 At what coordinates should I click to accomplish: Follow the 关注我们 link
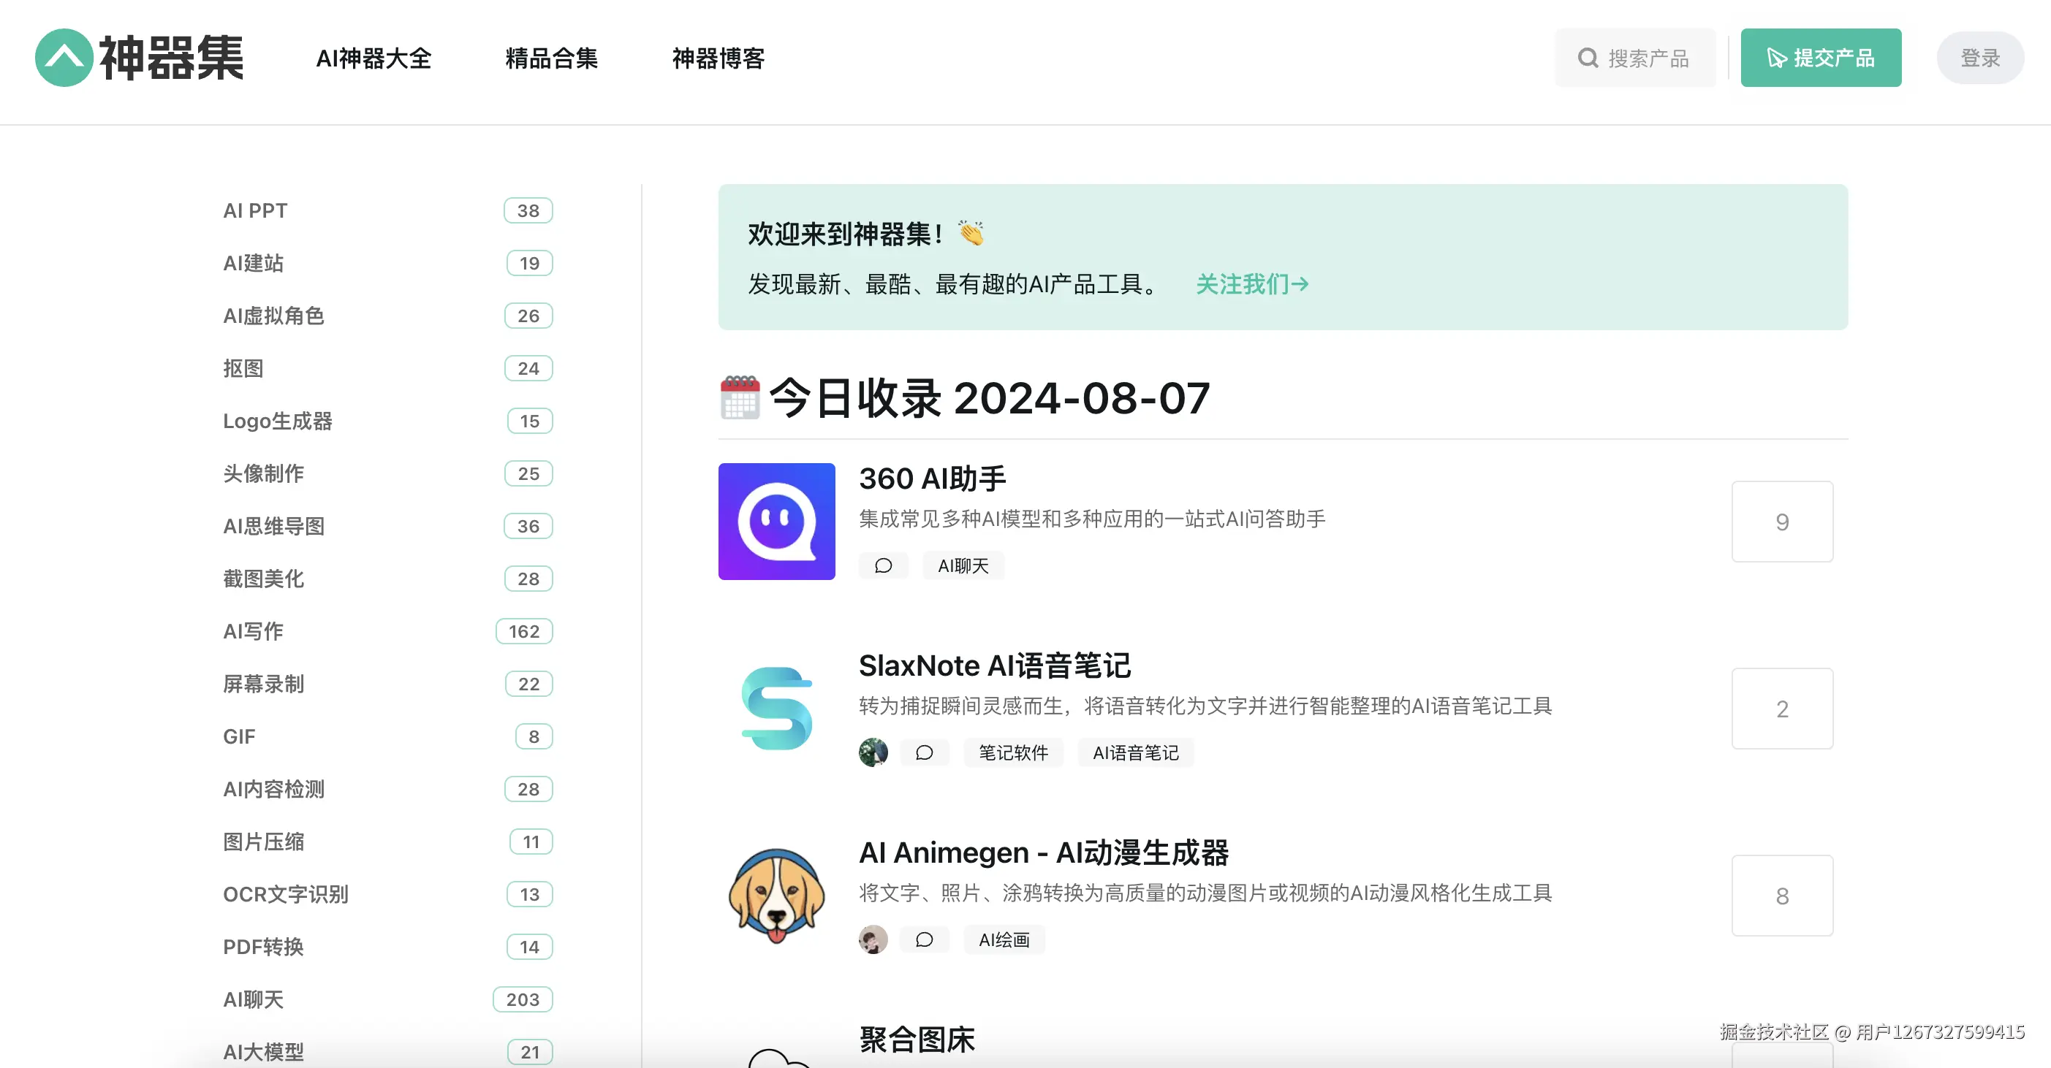[1252, 284]
